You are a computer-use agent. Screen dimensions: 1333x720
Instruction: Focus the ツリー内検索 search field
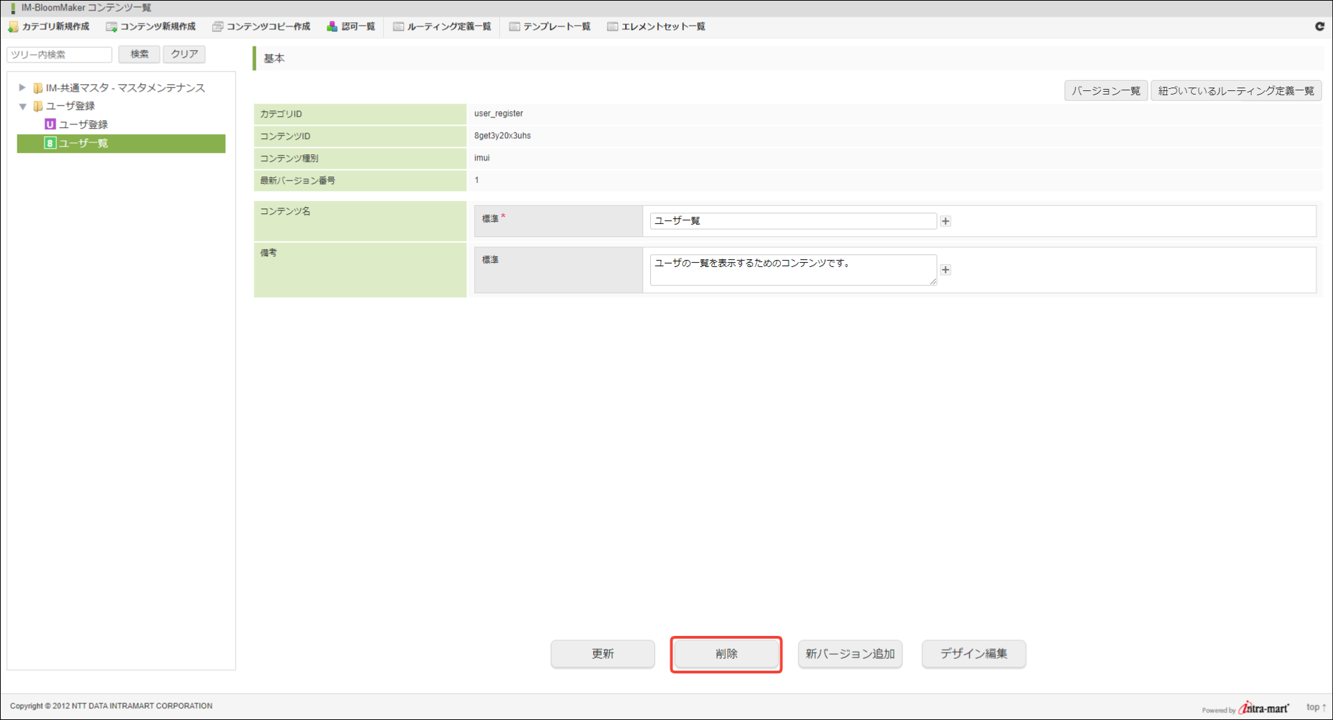click(60, 55)
